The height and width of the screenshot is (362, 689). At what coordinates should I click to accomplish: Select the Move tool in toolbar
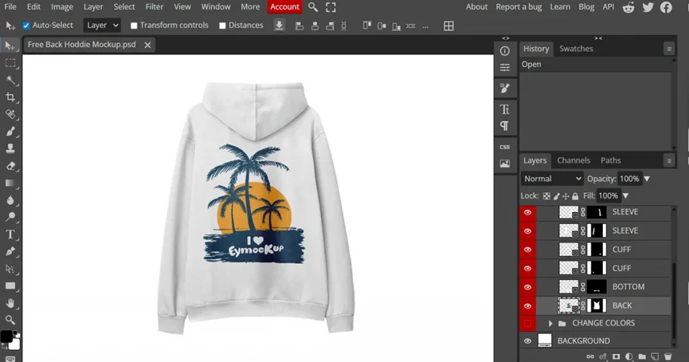pyautogui.click(x=10, y=46)
